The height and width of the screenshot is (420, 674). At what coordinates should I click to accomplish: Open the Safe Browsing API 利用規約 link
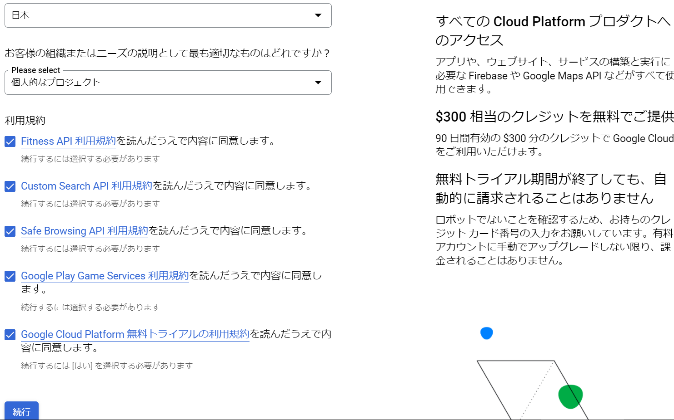[85, 231]
